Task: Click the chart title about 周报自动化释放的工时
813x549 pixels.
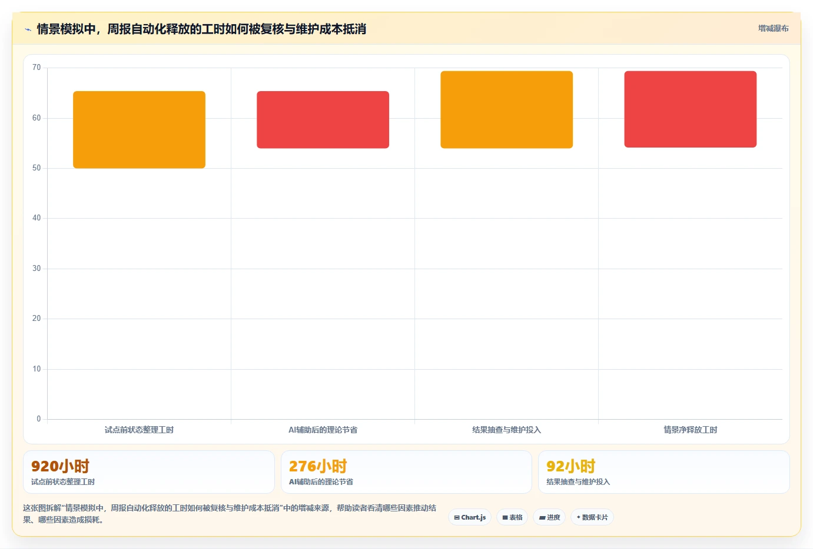Action: 201,29
